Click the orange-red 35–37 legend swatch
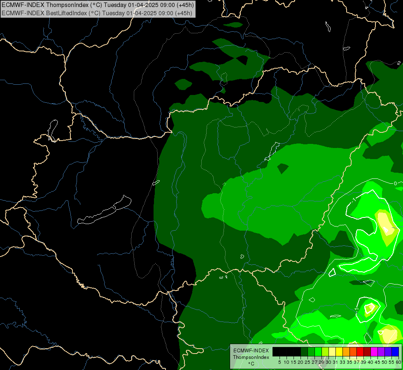The height and width of the screenshot is (370, 403). (353, 351)
